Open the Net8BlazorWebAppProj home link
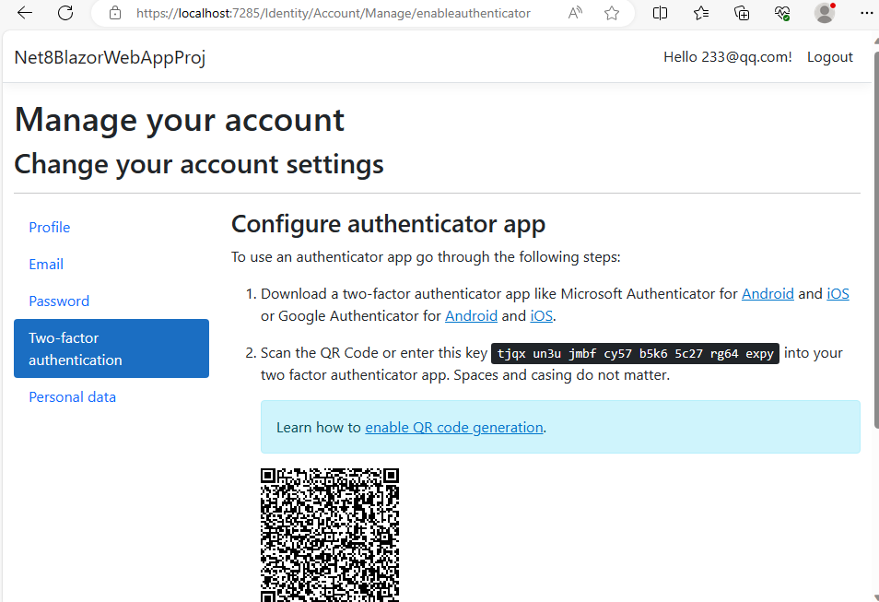Screen dimensions: 879x602 click(110, 57)
